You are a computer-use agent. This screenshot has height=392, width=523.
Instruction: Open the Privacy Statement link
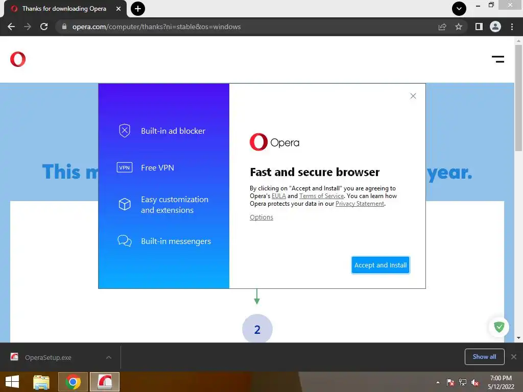coord(360,204)
